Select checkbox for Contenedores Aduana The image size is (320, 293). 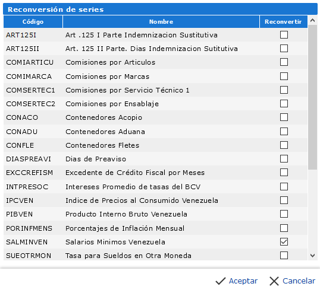pos(284,132)
